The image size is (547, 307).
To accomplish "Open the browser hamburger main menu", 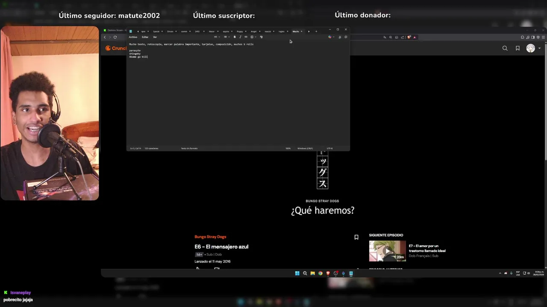I will tap(543, 37).
